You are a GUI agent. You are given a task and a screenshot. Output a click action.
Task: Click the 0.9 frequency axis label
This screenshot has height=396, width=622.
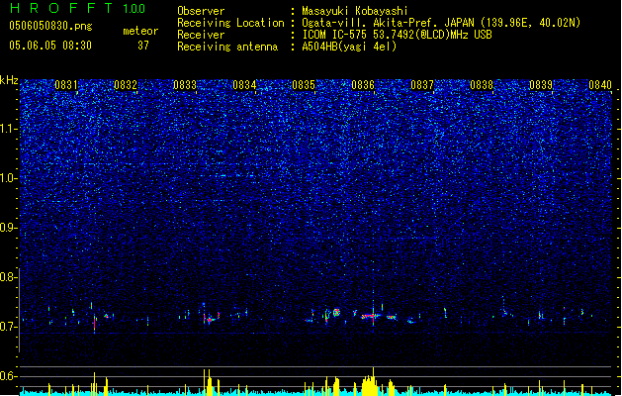(8, 228)
